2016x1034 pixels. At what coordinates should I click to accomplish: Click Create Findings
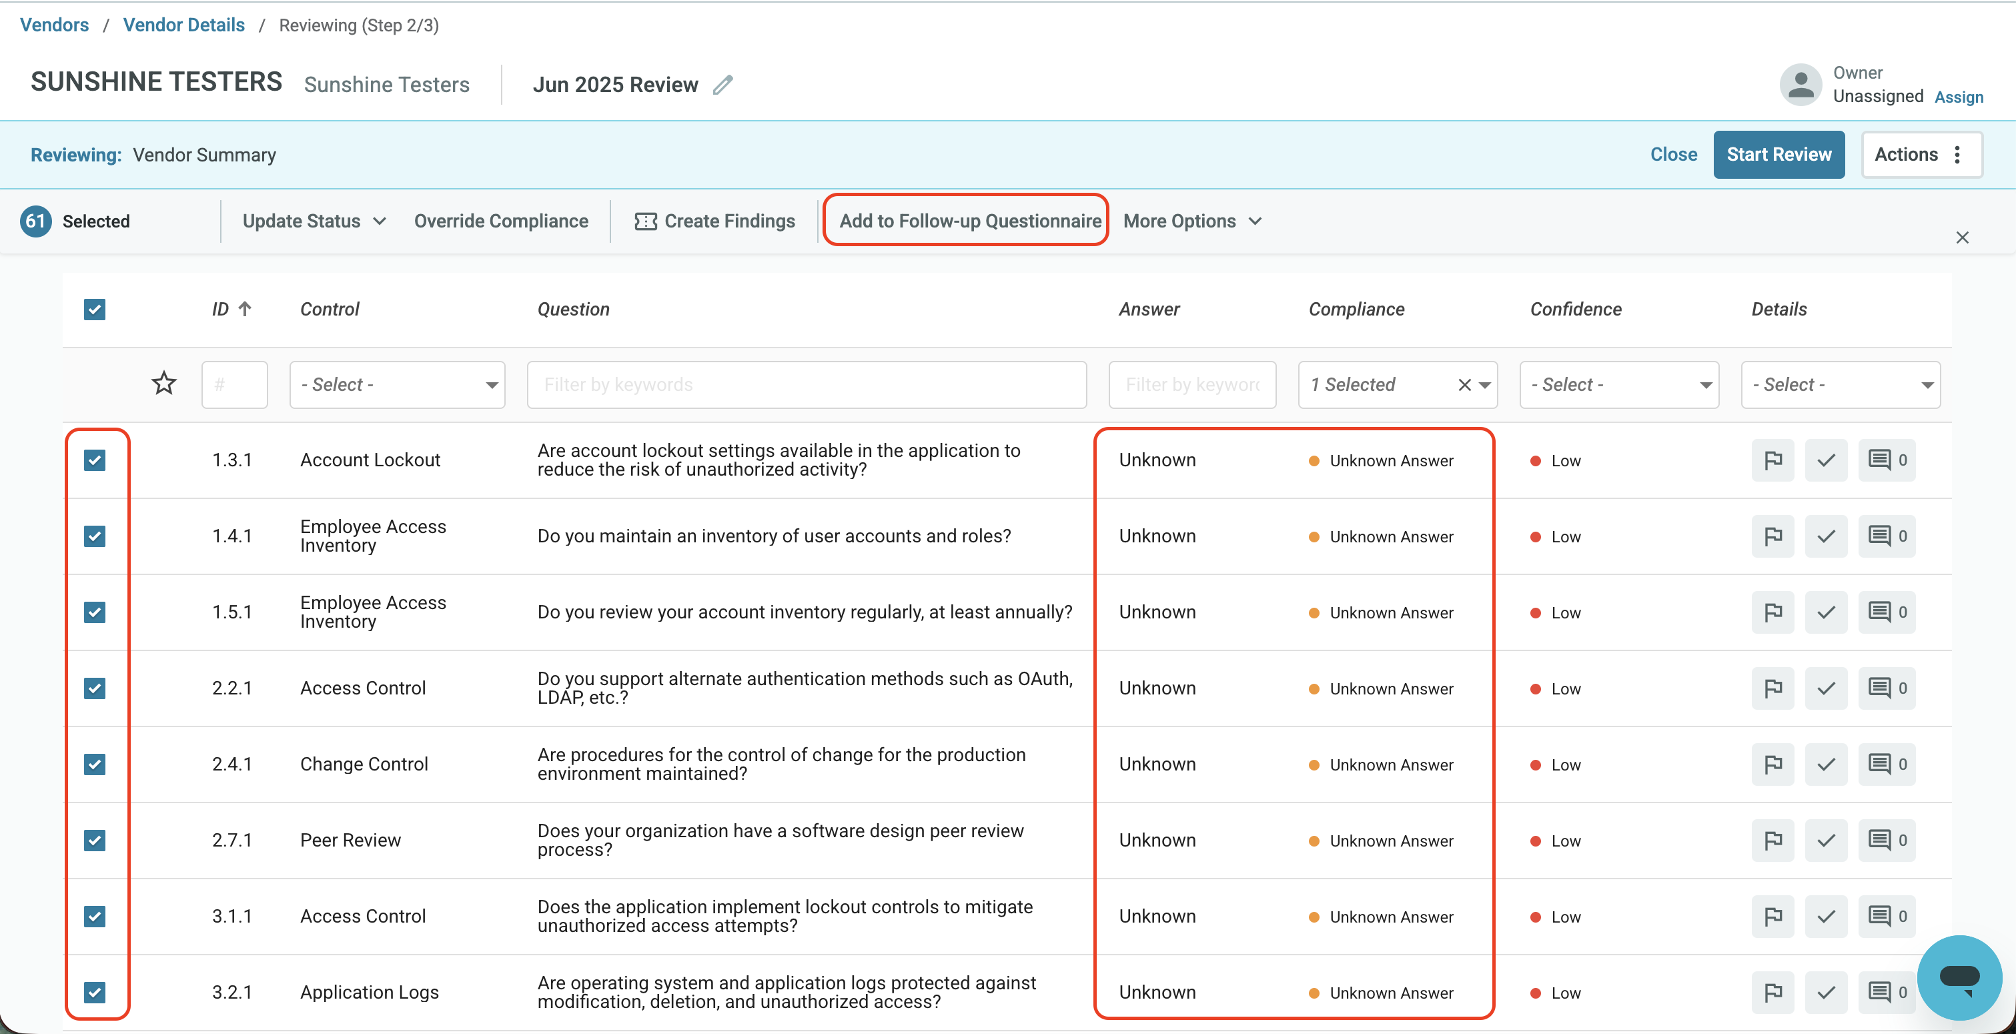(x=714, y=221)
